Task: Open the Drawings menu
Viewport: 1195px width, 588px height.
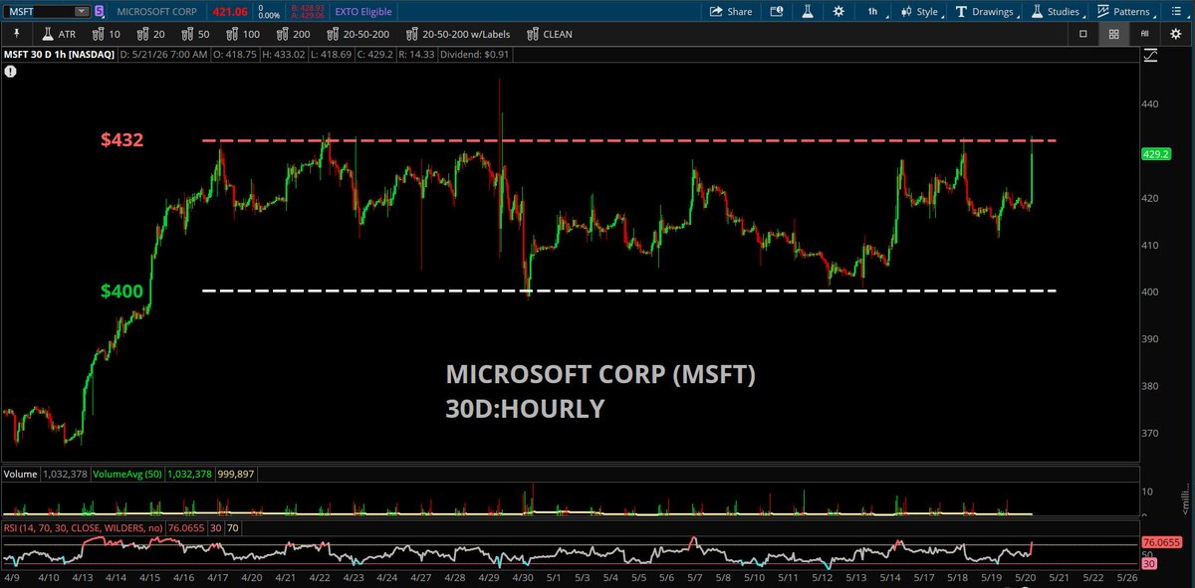Action: point(985,12)
